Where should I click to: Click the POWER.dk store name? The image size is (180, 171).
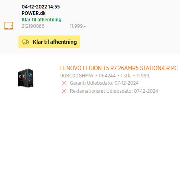coord(33,13)
